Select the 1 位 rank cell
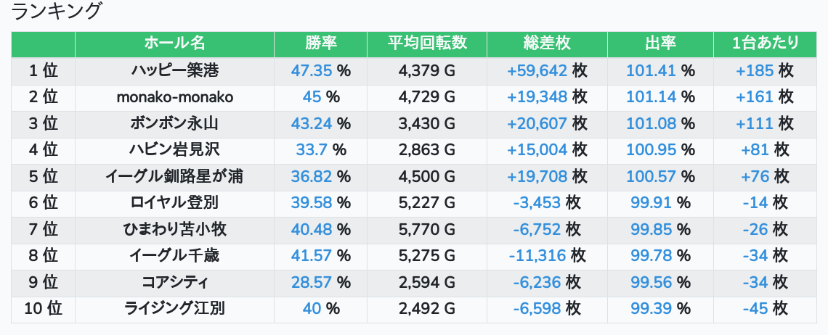Screen dimensions: 828x335 (x=44, y=70)
